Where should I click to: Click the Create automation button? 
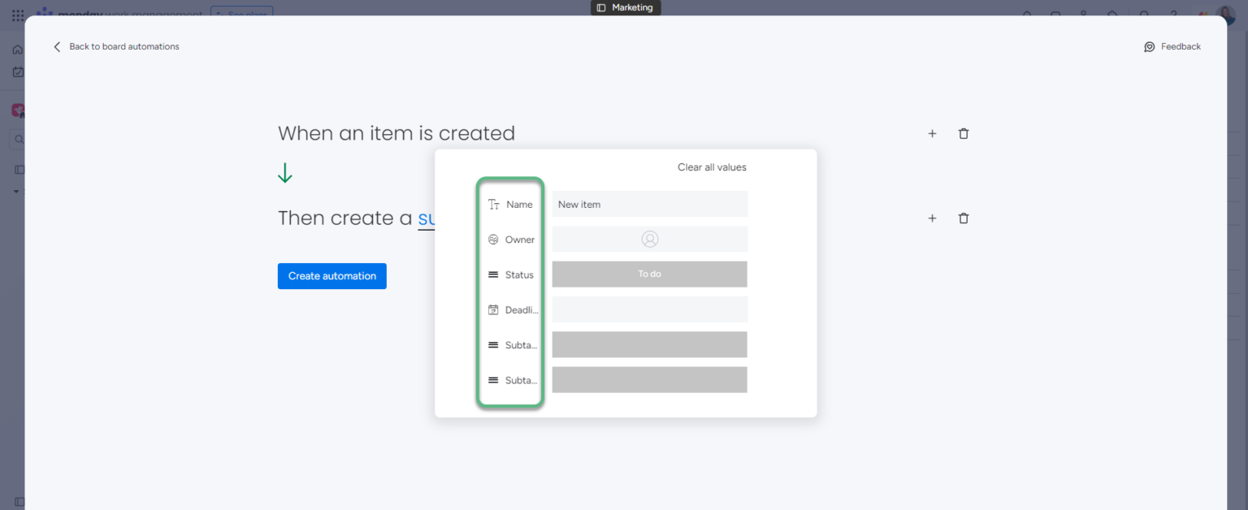click(331, 276)
